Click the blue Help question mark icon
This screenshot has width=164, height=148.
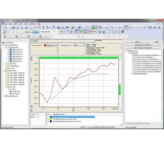tap(159, 27)
